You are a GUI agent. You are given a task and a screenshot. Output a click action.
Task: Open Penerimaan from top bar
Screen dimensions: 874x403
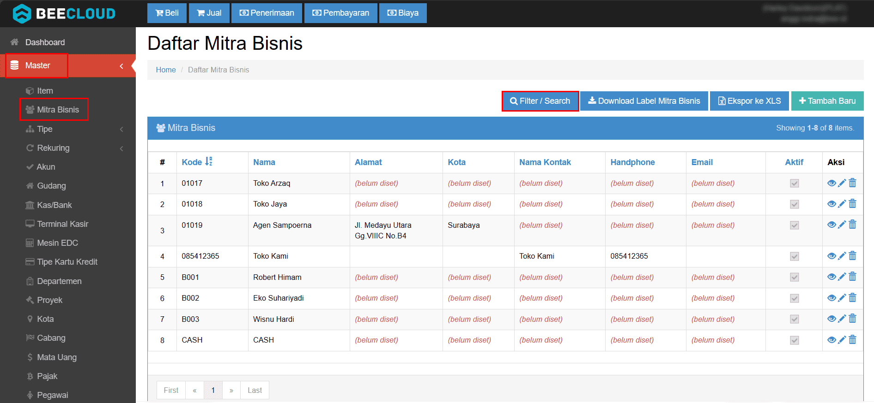tap(267, 13)
